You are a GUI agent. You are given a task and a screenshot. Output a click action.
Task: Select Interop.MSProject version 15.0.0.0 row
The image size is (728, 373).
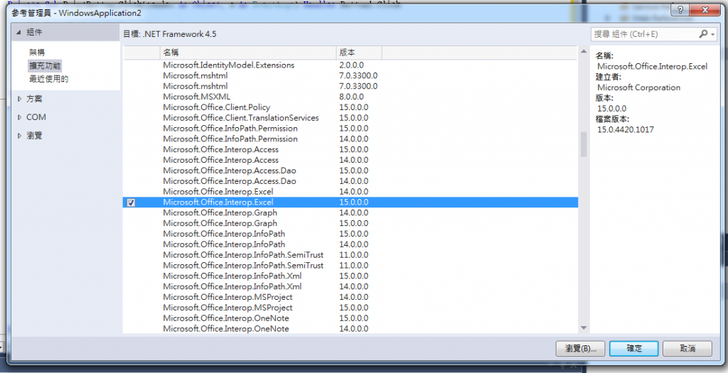(350, 308)
